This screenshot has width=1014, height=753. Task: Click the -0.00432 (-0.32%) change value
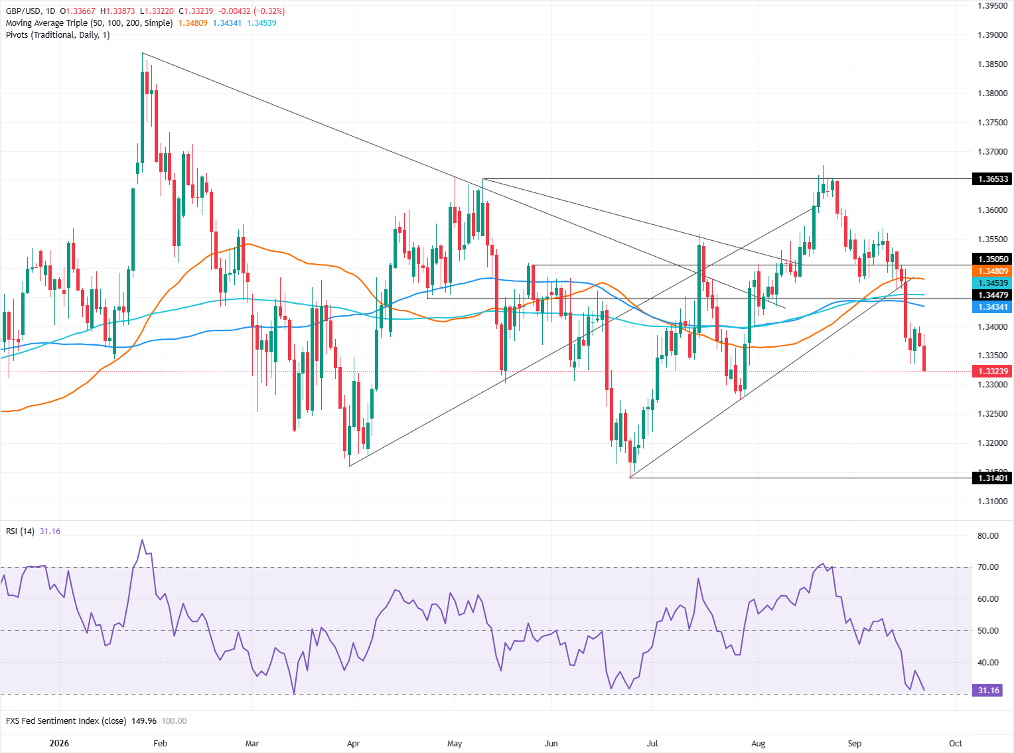[x=252, y=11]
